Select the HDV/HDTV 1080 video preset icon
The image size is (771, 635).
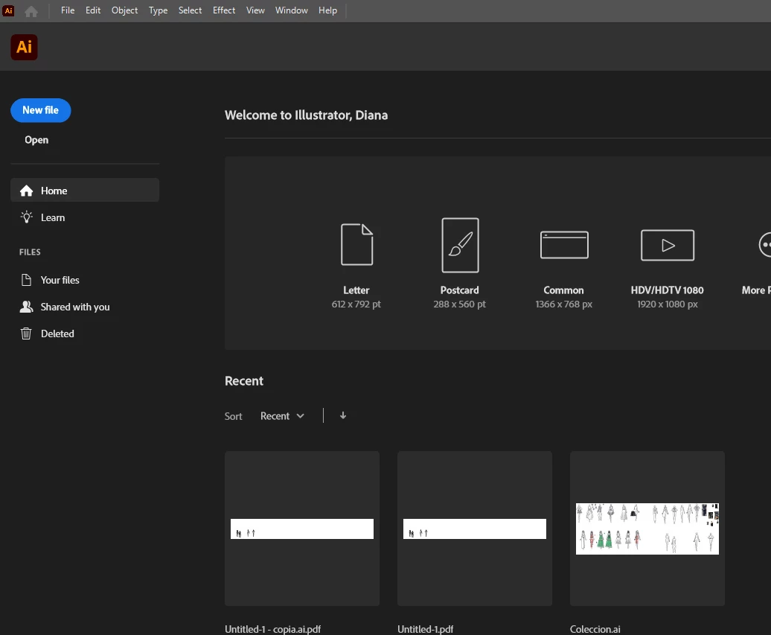pyautogui.click(x=668, y=245)
